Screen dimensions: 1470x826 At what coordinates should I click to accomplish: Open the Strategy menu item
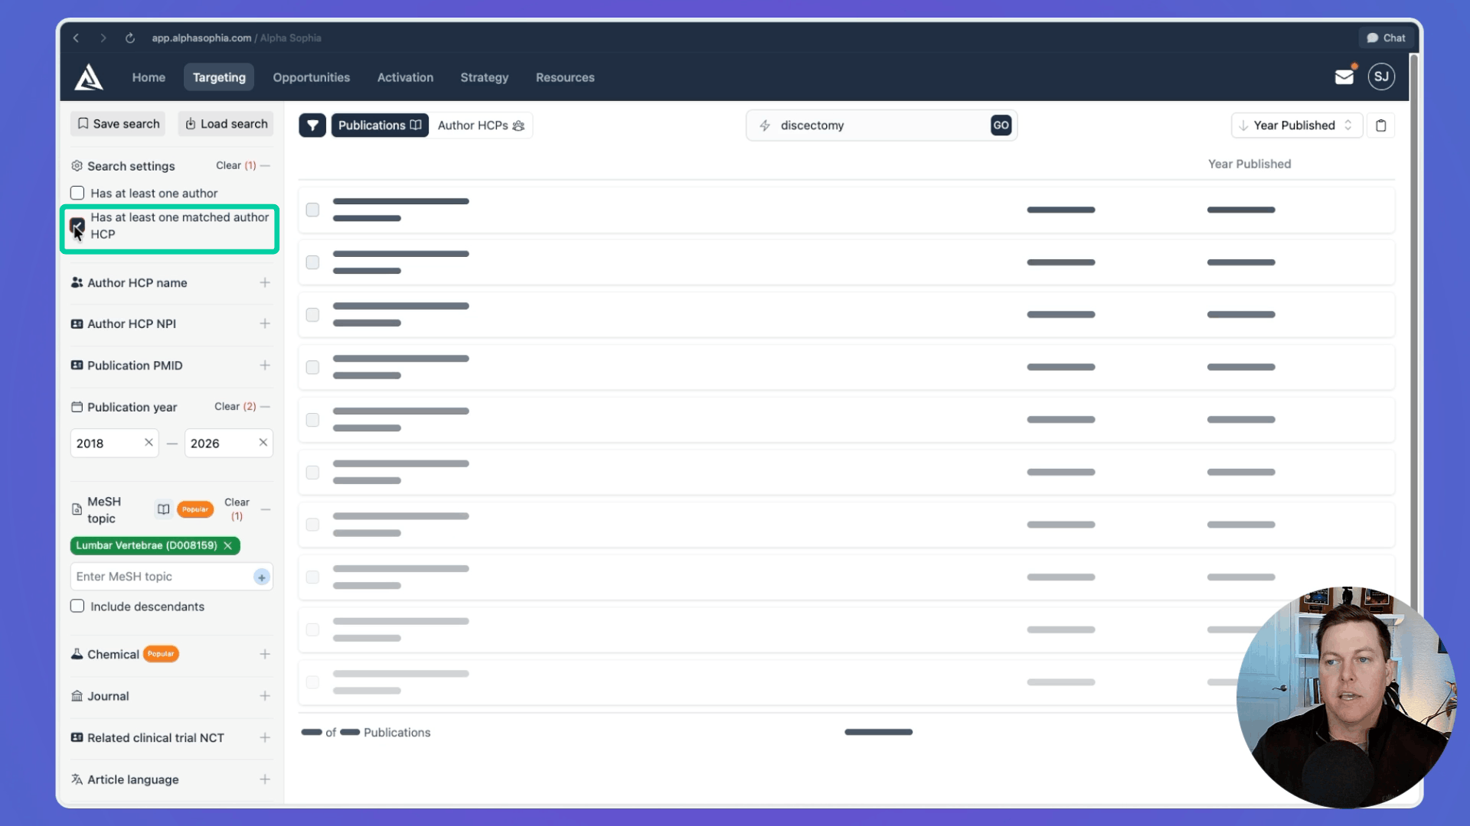(484, 77)
